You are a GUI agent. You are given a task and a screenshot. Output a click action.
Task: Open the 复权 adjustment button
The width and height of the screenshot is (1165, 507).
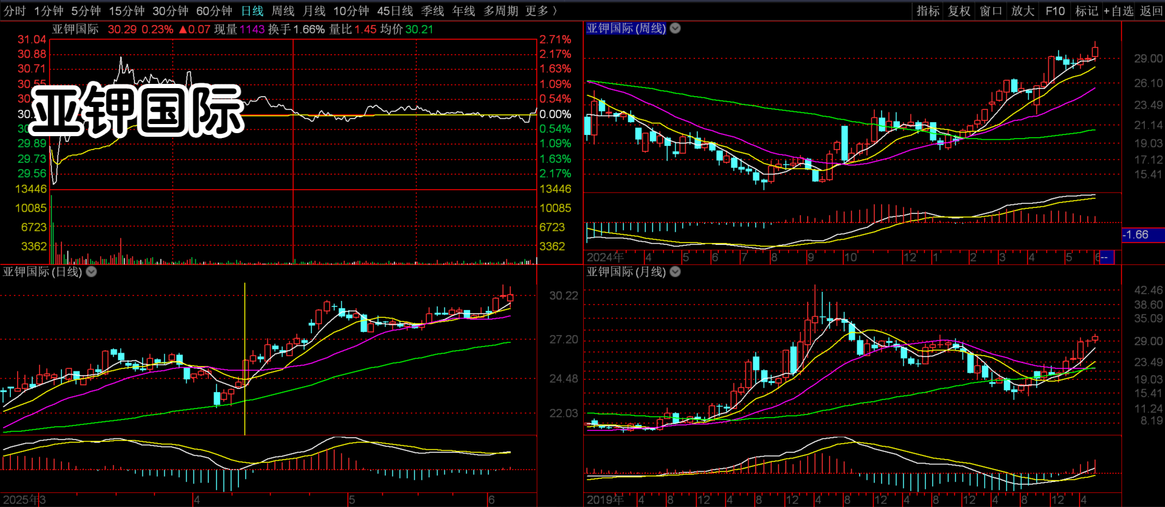[x=959, y=11]
